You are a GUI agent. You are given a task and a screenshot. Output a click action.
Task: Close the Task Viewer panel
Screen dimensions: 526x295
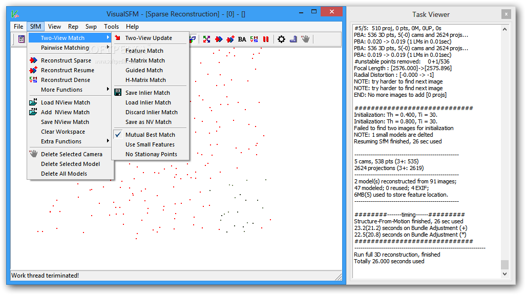pos(506,14)
